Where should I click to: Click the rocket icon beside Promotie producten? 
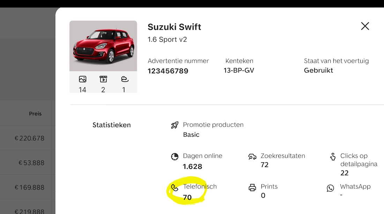pyautogui.click(x=175, y=125)
